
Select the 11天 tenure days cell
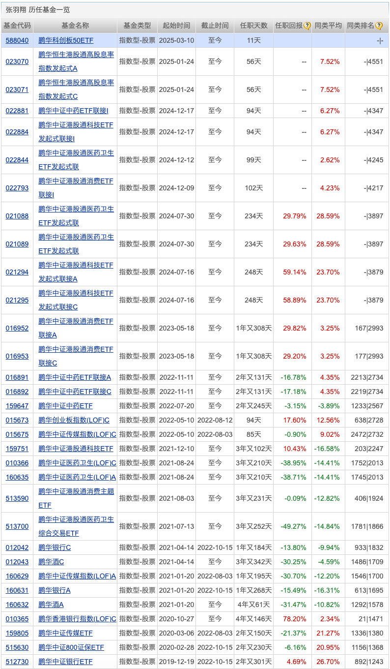pyautogui.click(x=254, y=40)
